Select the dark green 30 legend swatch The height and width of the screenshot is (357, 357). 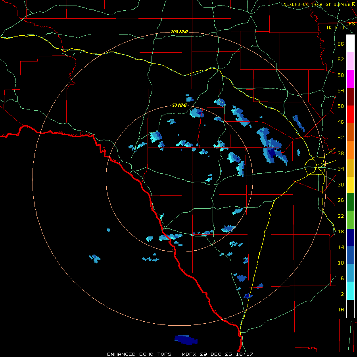click(350, 202)
